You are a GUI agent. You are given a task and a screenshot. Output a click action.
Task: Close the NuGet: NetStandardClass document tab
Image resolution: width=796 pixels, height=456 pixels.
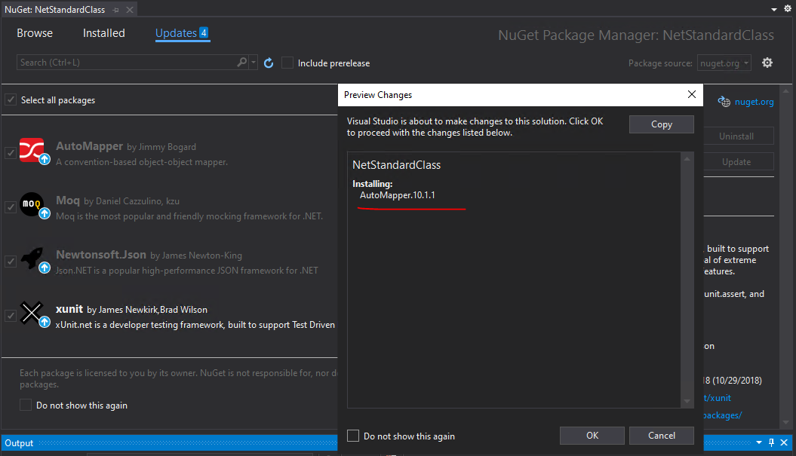coord(130,10)
